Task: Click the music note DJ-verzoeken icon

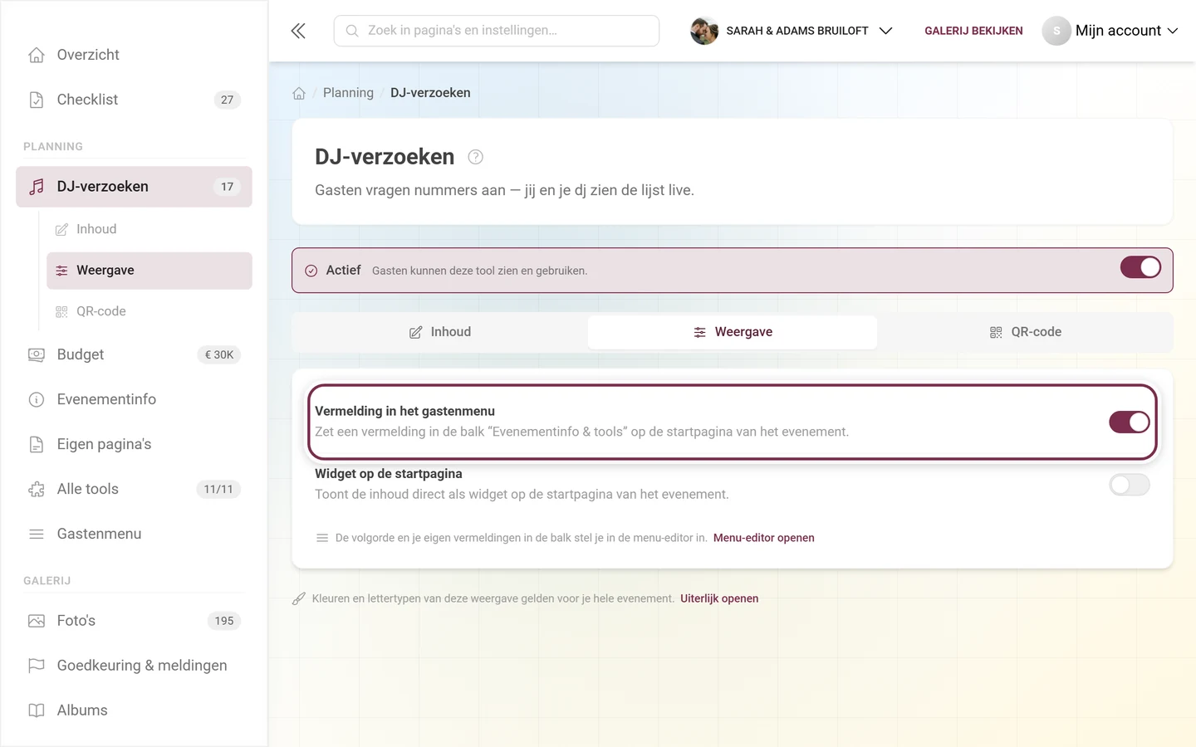Action: (x=37, y=187)
